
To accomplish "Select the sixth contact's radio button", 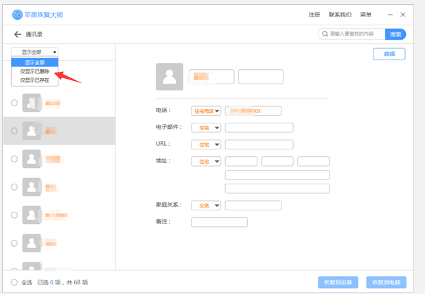I will click(14, 243).
